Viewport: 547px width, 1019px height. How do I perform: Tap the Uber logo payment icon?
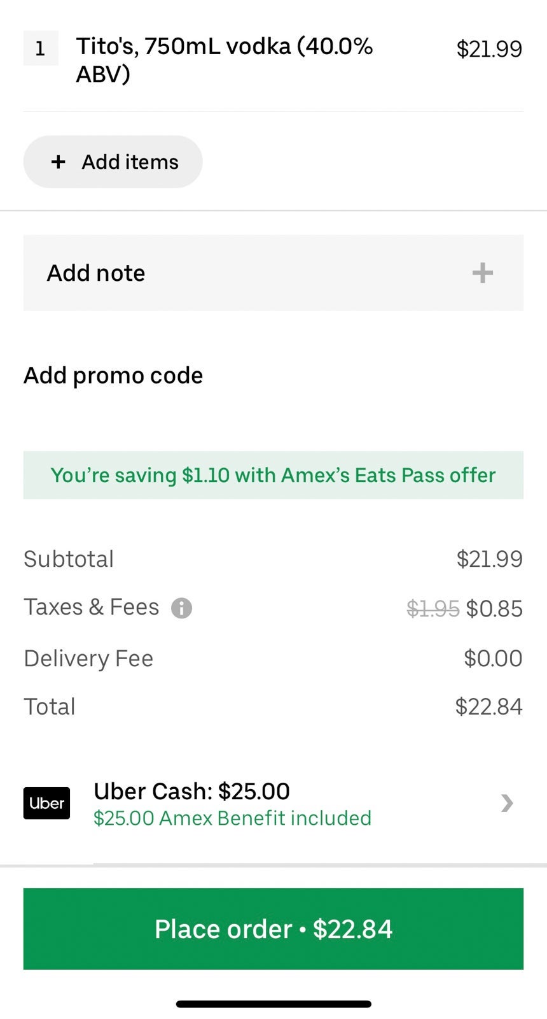click(46, 803)
